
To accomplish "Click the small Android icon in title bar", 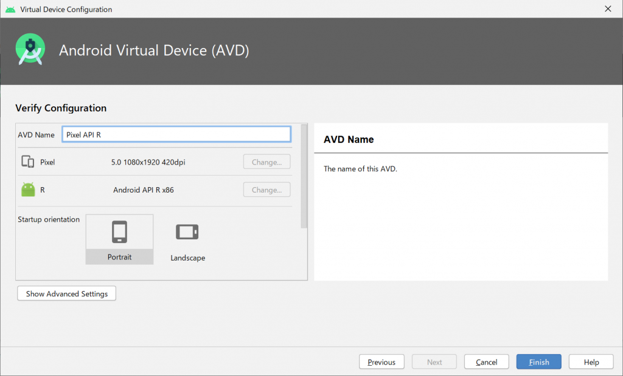I will (10, 9).
